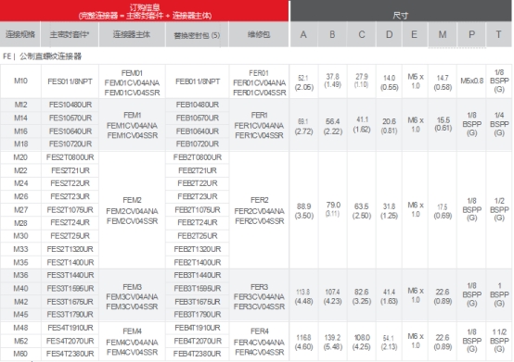The width and height of the screenshot is (514, 362).
Task: Click the red ordering information header
Action: (144, 11)
